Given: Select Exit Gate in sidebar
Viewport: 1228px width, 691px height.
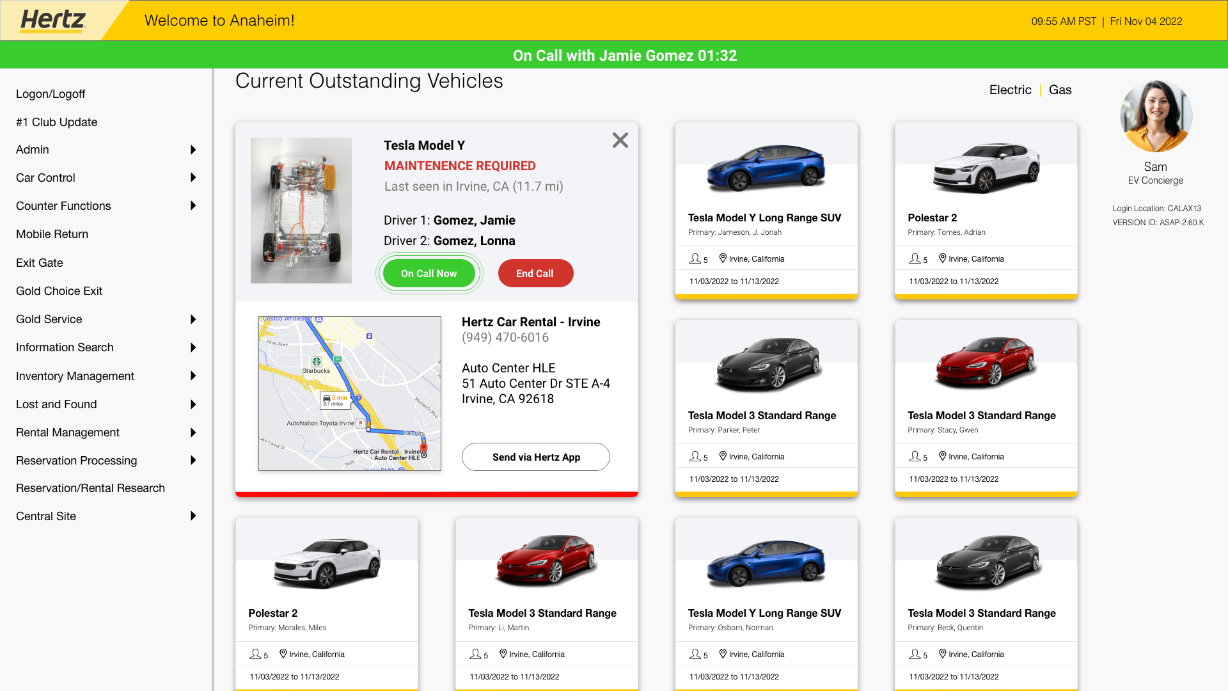Looking at the screenshot, I should (x=39, y=263).
